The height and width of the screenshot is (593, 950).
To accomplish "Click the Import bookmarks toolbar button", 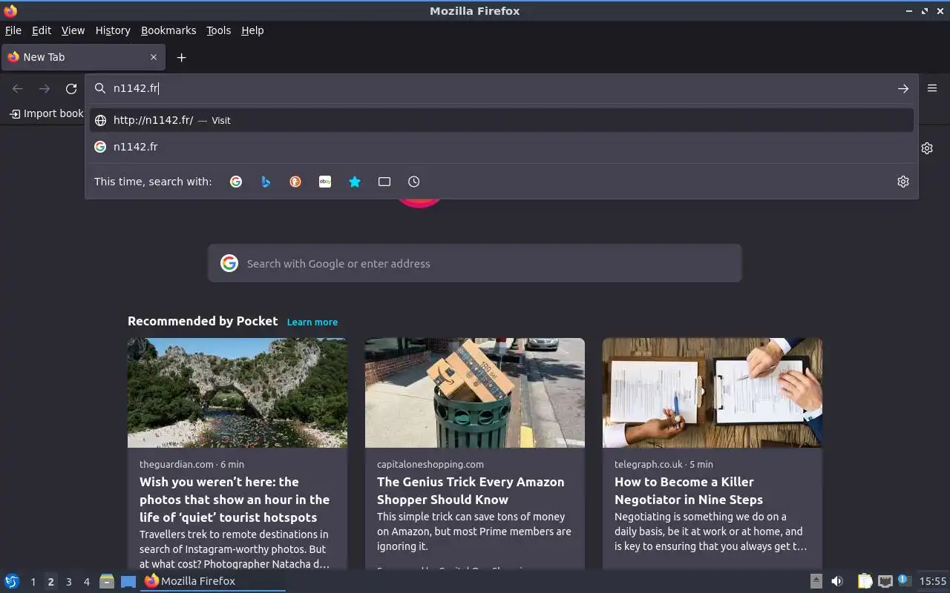I will coord(47,113).
